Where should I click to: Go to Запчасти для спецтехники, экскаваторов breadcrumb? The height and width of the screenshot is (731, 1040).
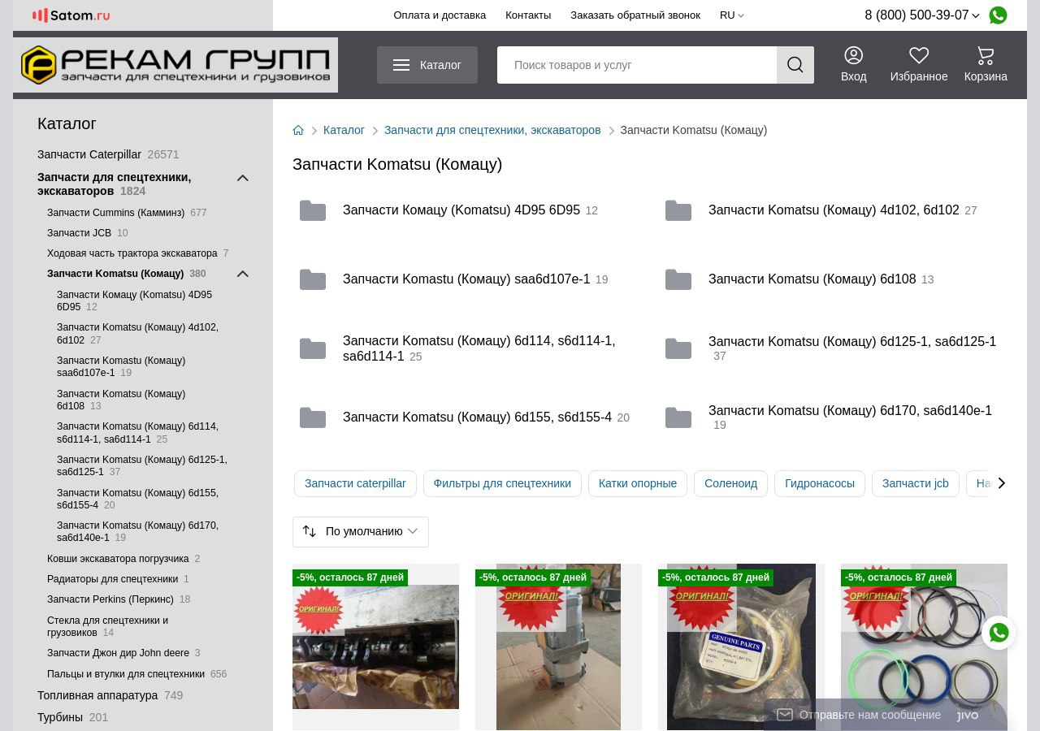tap(492, 130)
